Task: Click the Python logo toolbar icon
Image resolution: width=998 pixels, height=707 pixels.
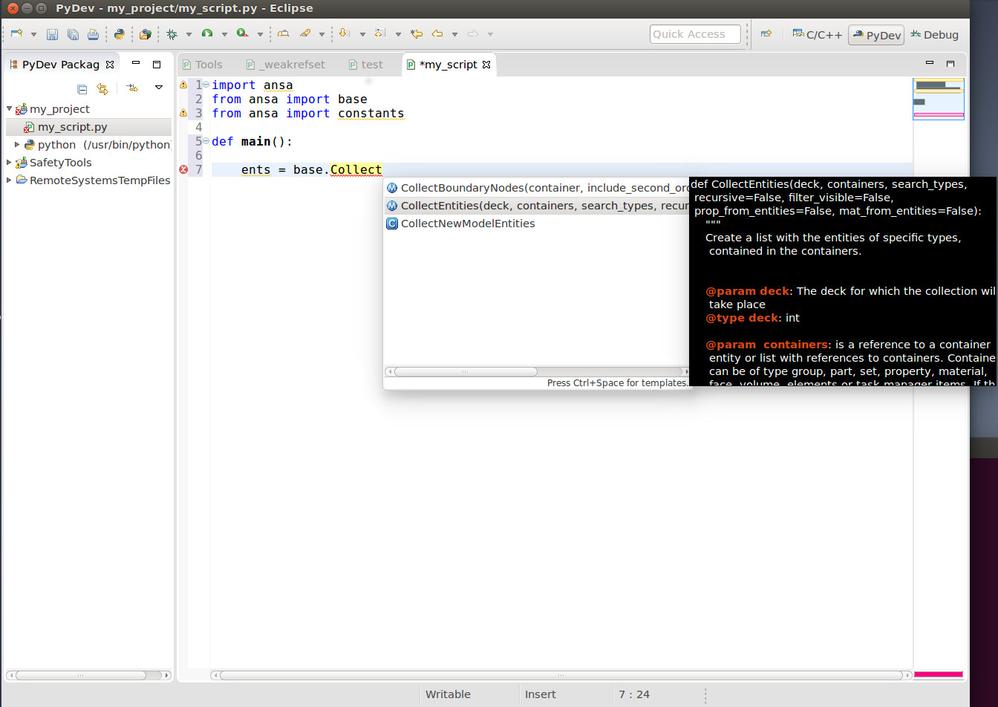Action: click(119, 34)
